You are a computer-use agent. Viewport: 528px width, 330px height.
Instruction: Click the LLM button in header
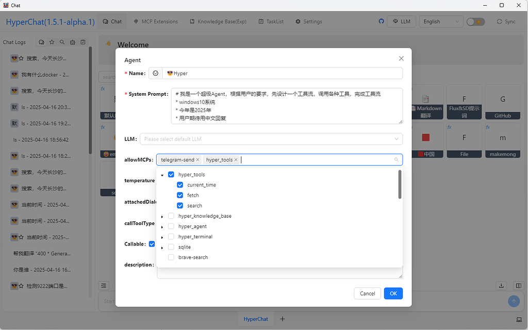(401, 22)
